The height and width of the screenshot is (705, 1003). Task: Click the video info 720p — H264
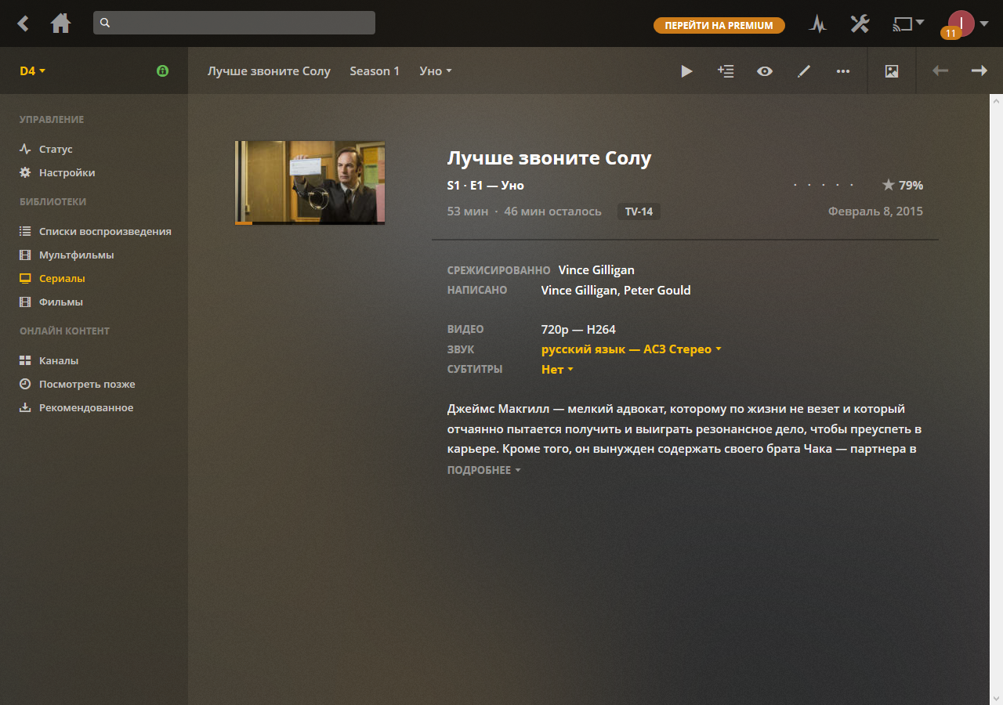click(x=578, y=330)
